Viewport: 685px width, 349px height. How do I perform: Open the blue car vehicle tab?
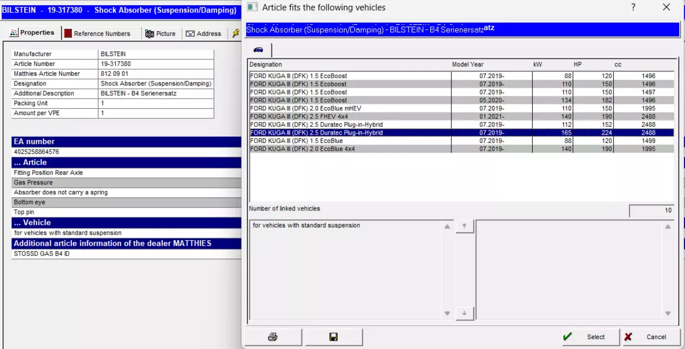coord(258,50)
